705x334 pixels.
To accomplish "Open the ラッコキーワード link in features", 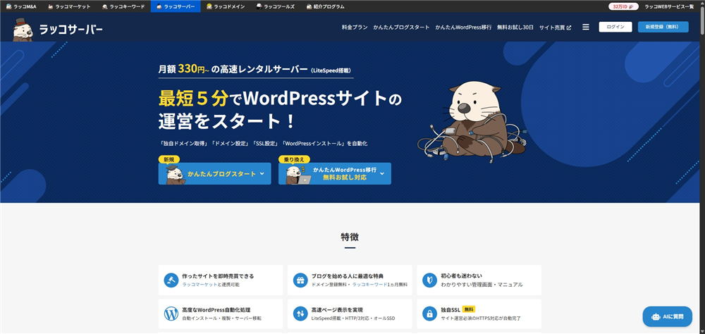I will [x=369, y=285].
